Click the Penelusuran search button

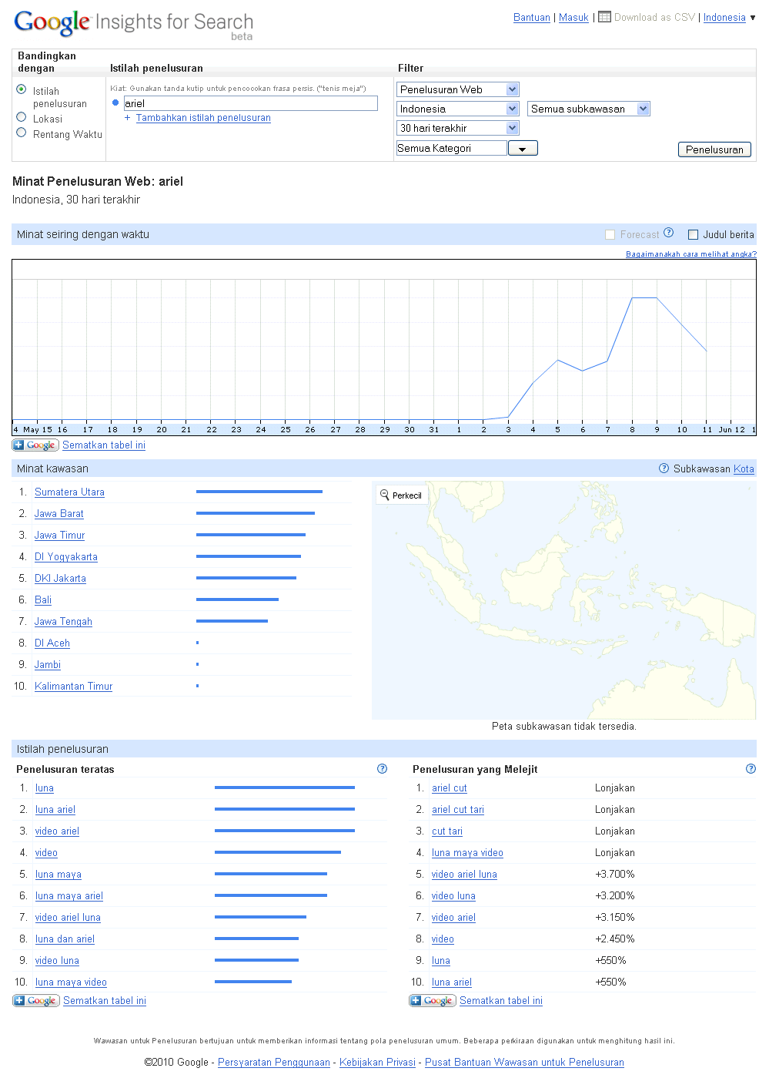pos(714,149)
